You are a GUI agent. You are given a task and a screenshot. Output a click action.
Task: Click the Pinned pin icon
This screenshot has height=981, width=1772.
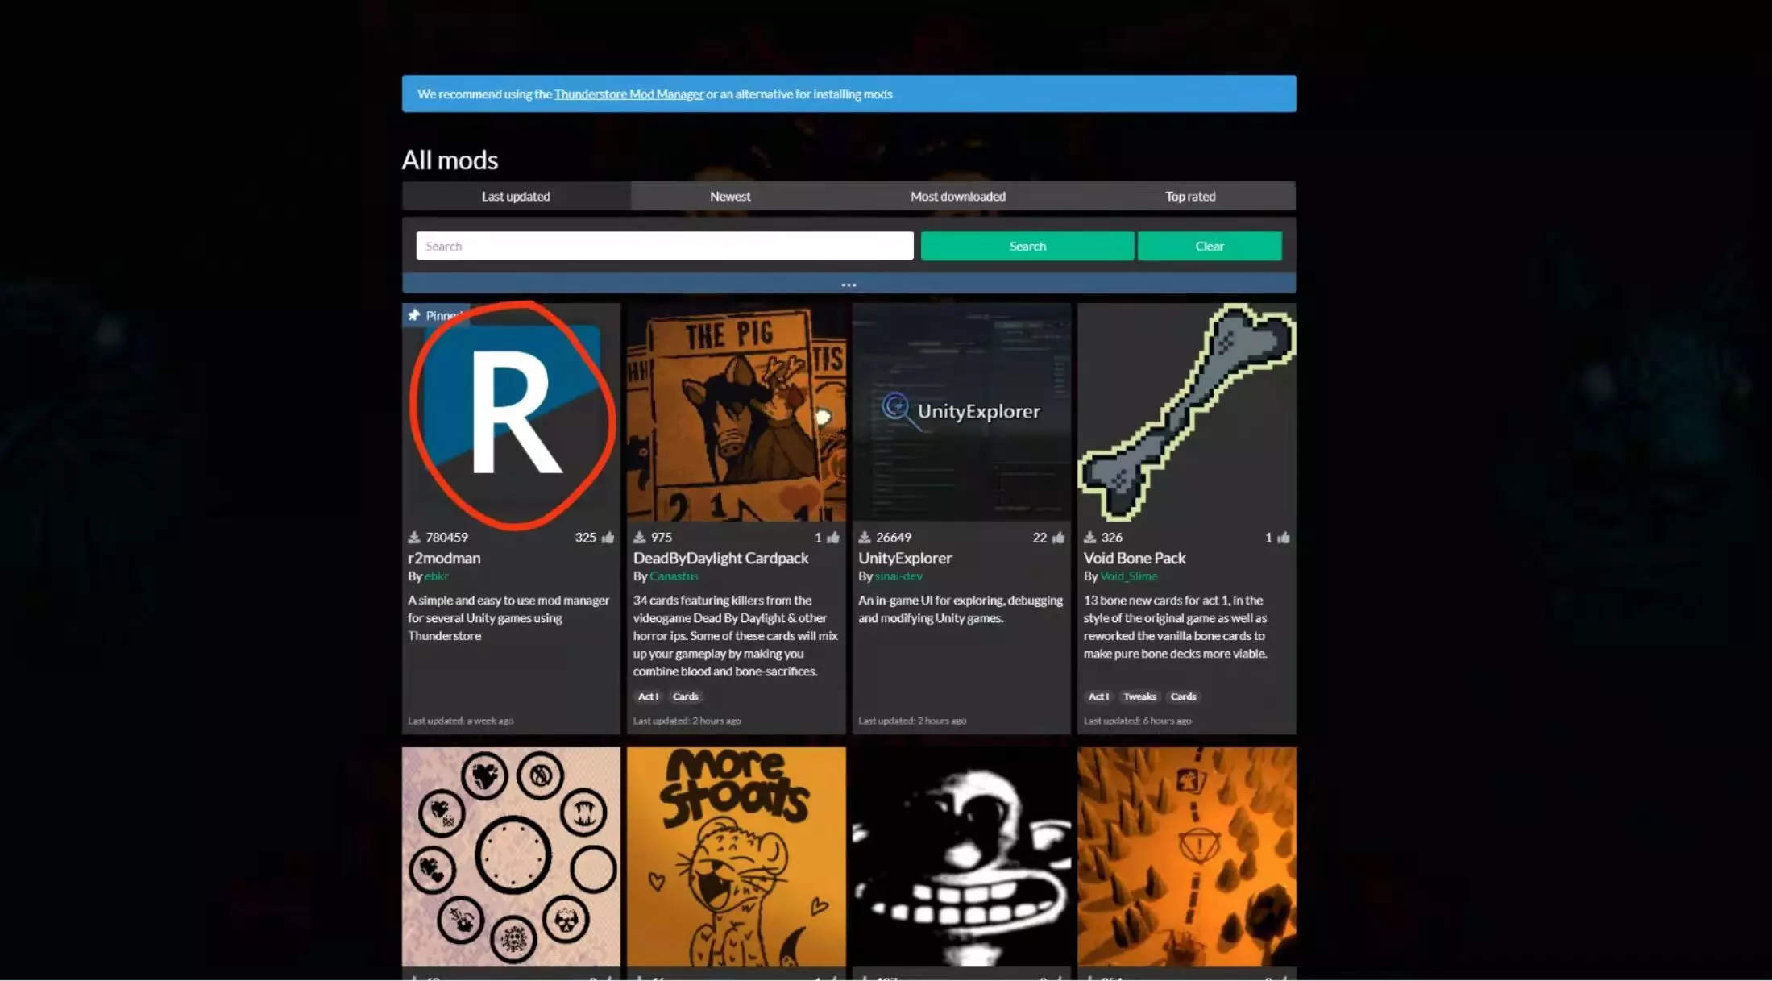[x=414, y=315]
